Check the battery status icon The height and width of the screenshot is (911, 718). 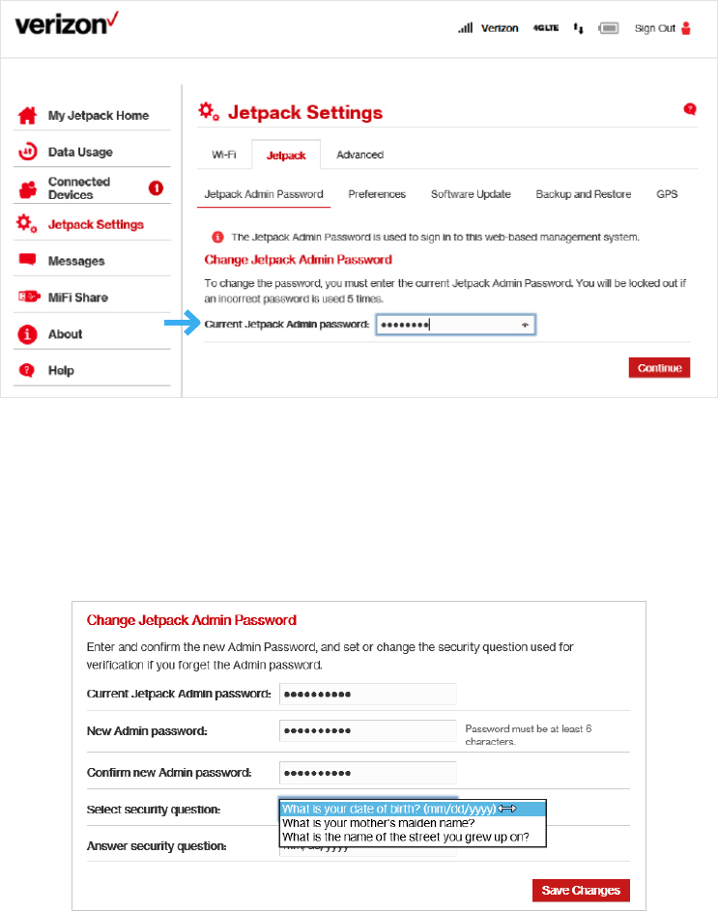(609, 28)
